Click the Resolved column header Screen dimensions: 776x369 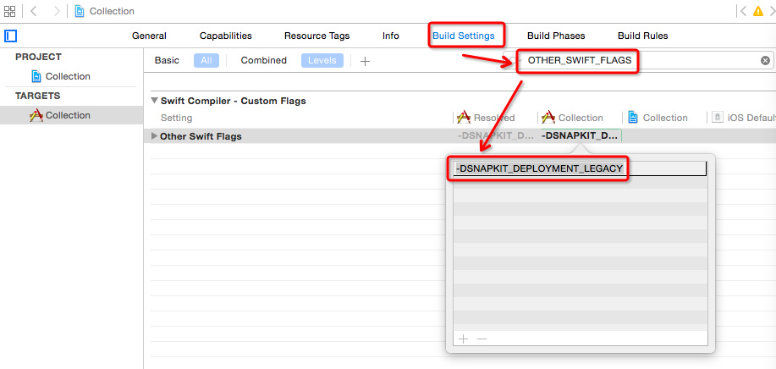(x=486, y=118)
